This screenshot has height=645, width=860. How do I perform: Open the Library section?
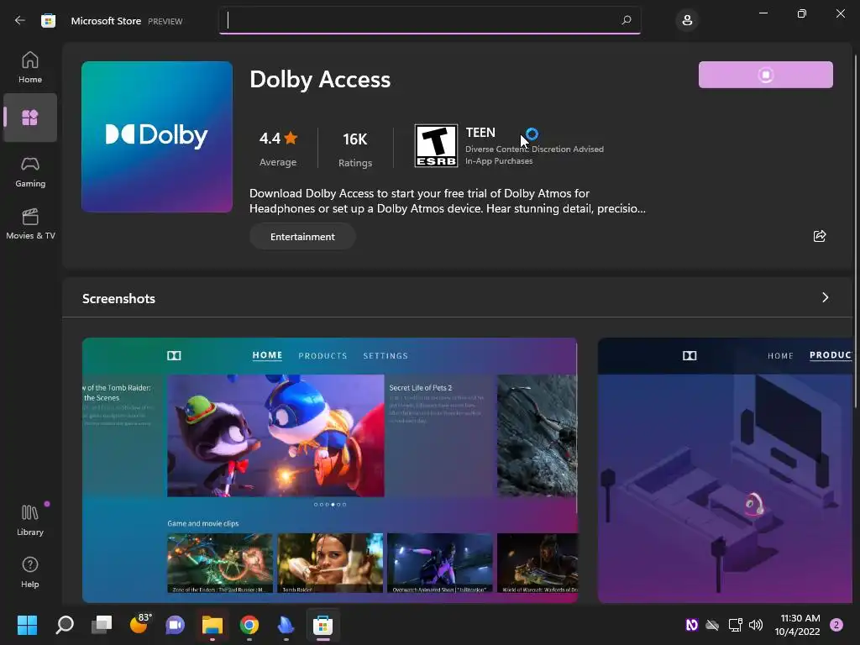pyautogui.click(x=30, y=520)
